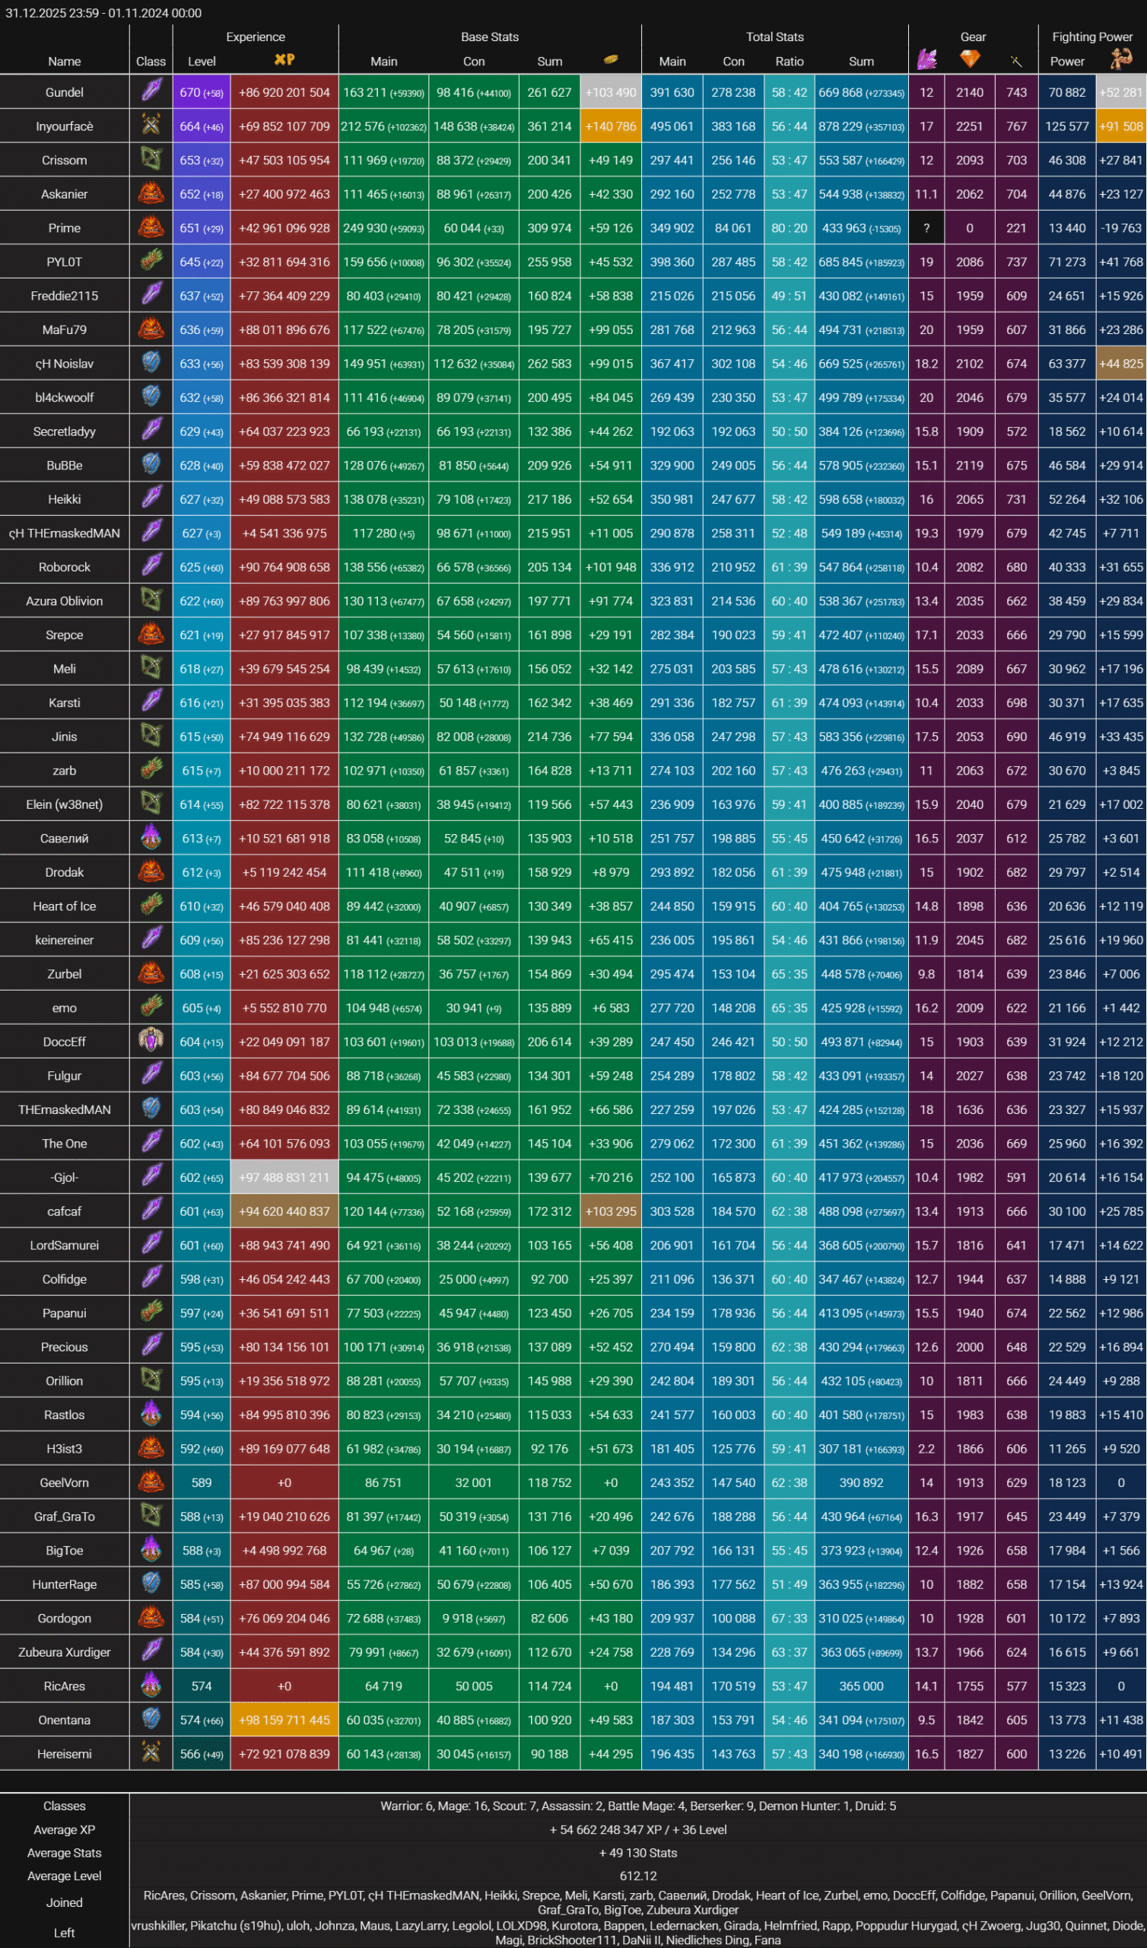Image resolution: width=1147 pixels, height=1948 pixels.
Task: Click the Ratio column header
Action: coord(790,61)
